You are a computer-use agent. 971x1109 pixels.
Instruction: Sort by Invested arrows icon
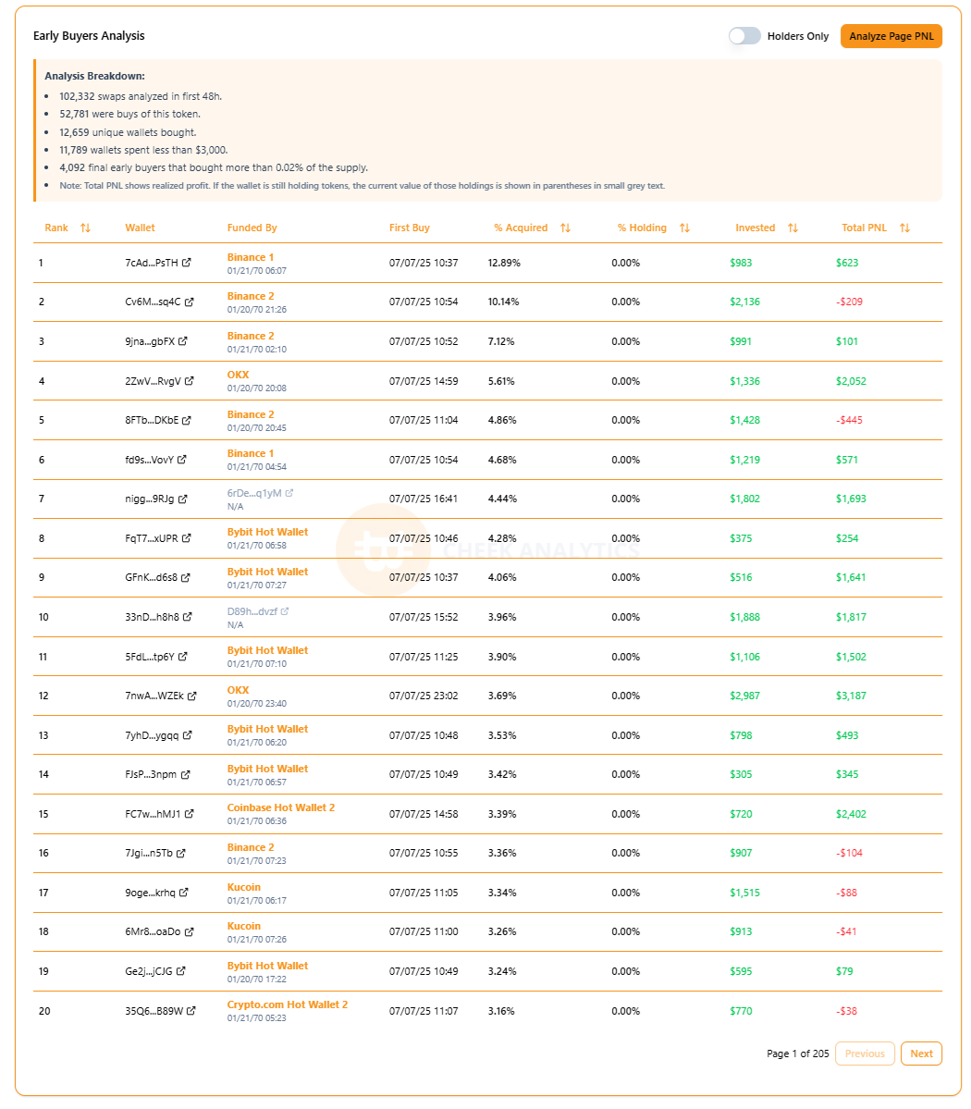pyautogui.click(x=793, y=228)
